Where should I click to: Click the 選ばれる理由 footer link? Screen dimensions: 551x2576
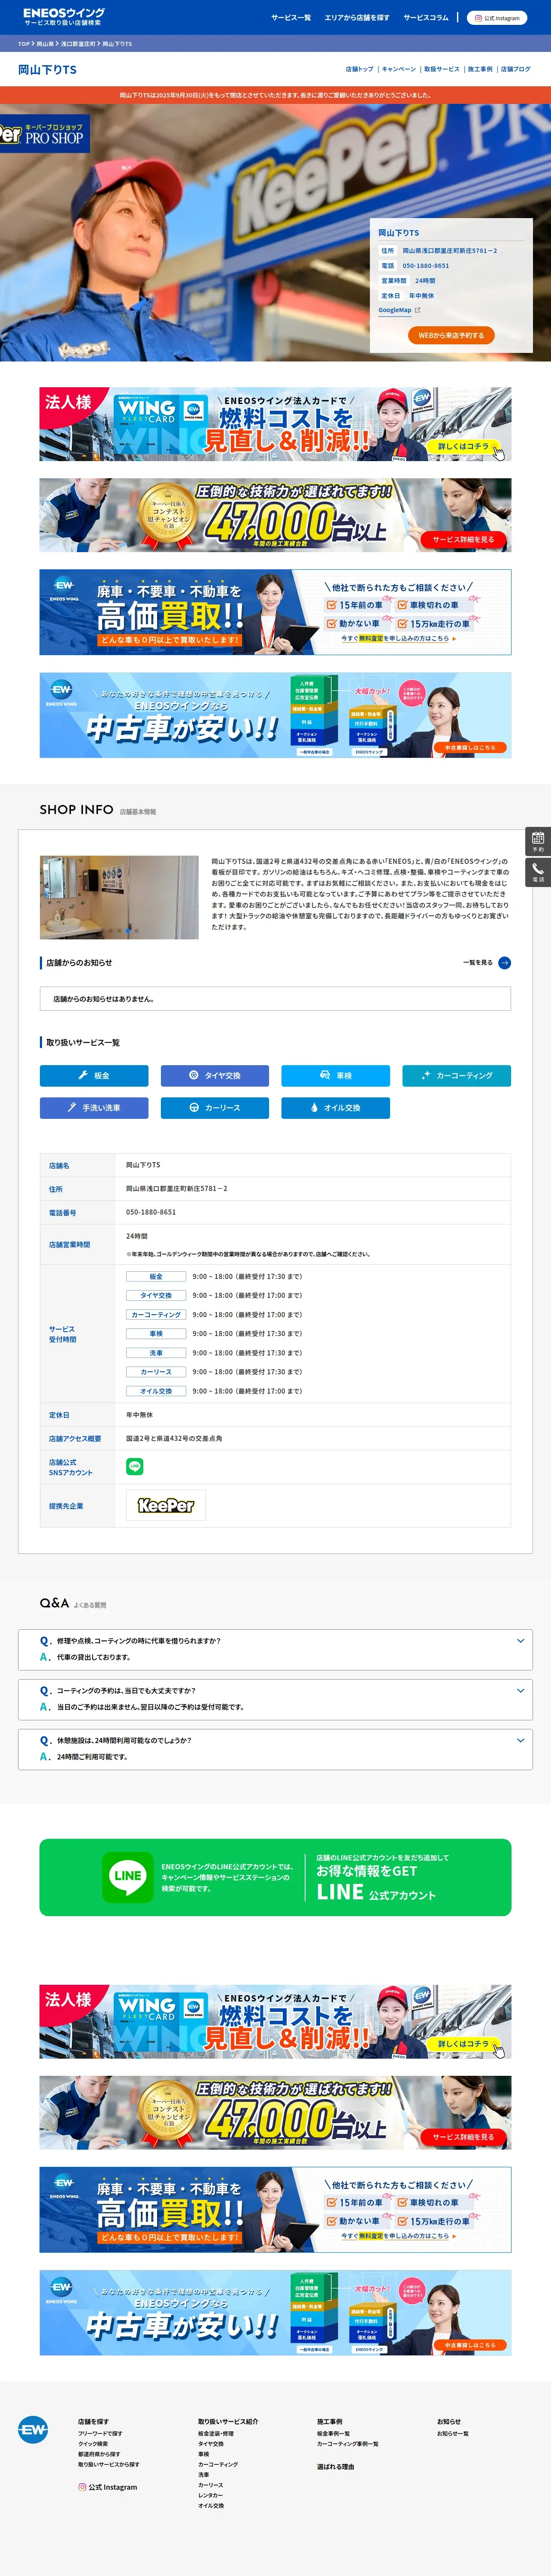pos(335,2467)
